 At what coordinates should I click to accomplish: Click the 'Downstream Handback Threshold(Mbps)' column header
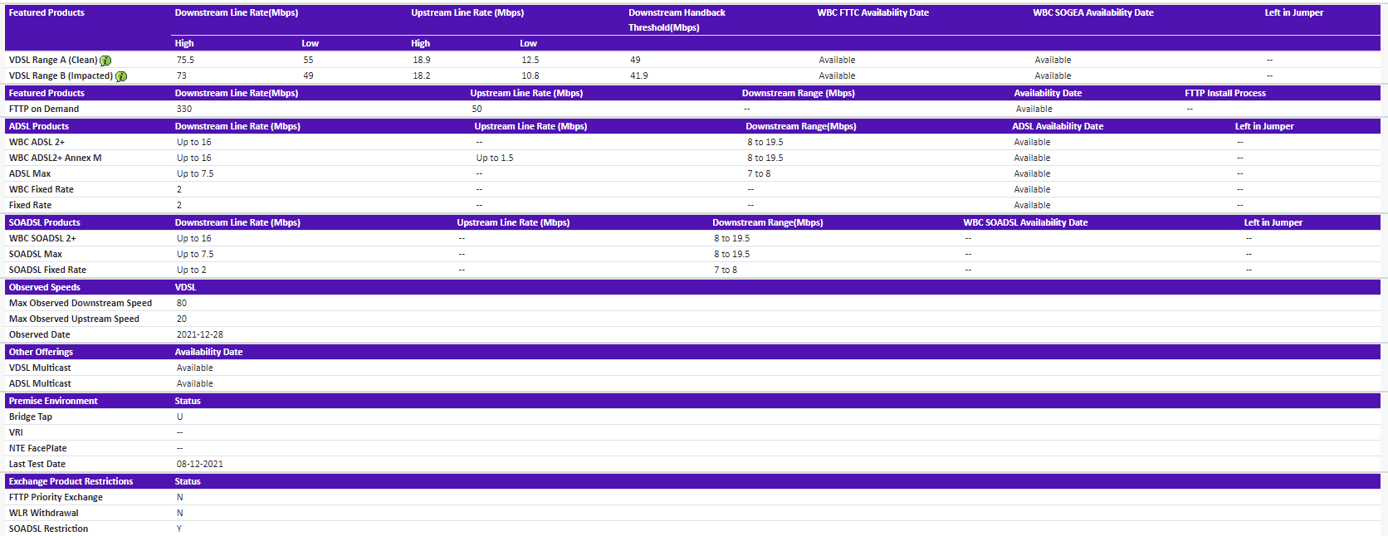[677, 20]
